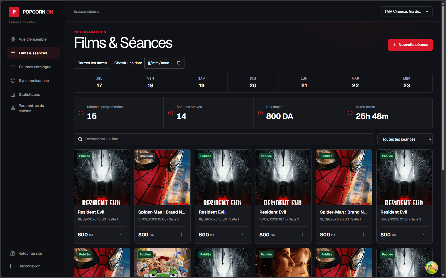This screenshot has height=278, width=446.
Task: Click the Nouvelle séance button
Action: [410, 45]
